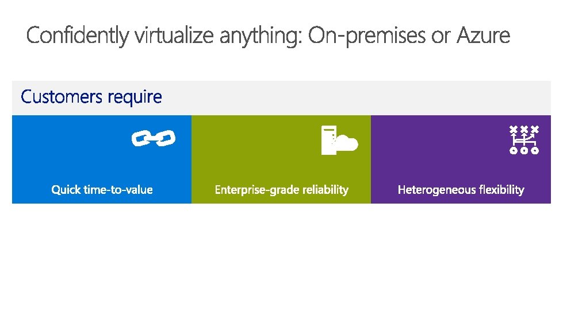Select the Heterogeneous flexibility label

click(461, 189)
